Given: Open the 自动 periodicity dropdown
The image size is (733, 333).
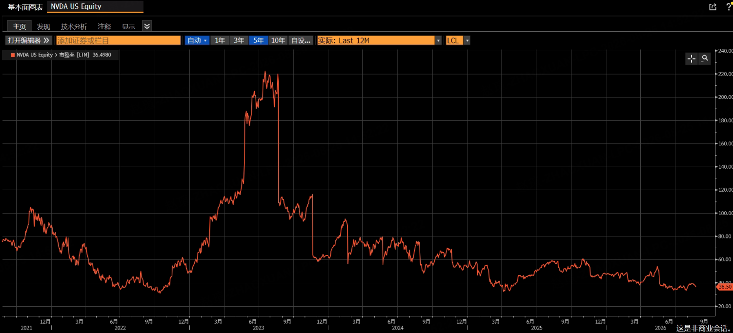Looking at the screenshot, I should point(197,40).
